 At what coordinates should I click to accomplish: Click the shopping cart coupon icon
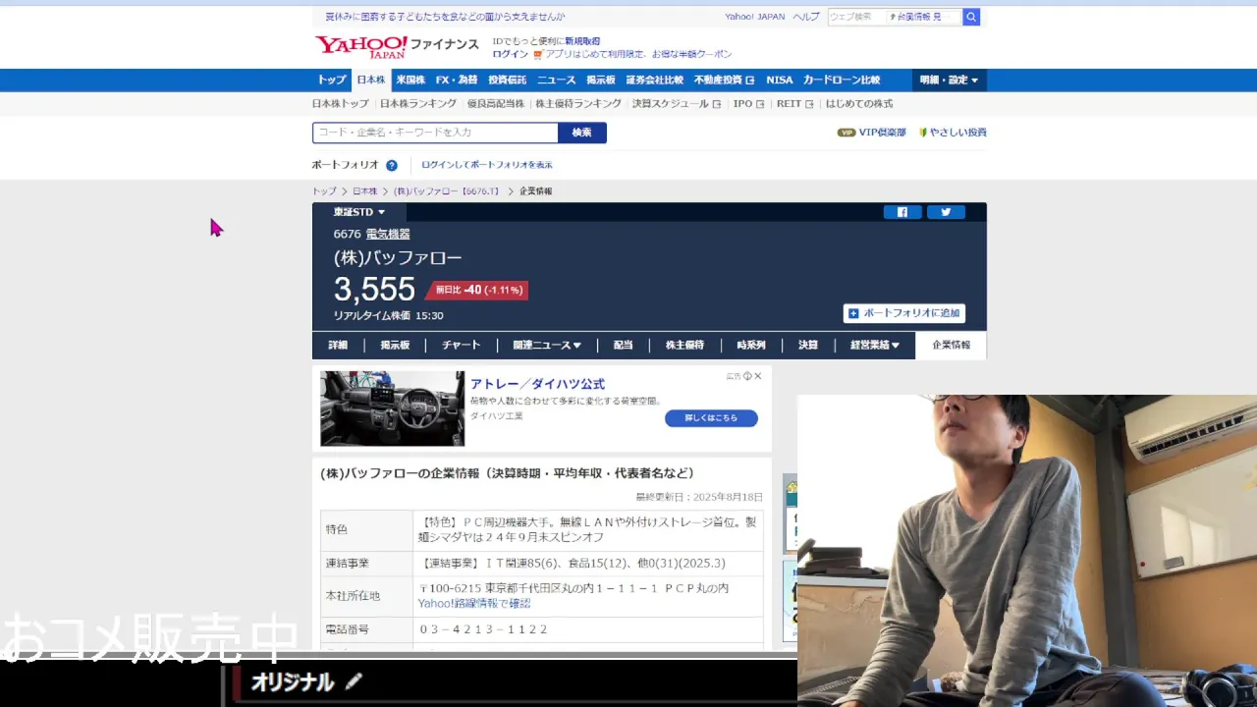tap(538, 55)
